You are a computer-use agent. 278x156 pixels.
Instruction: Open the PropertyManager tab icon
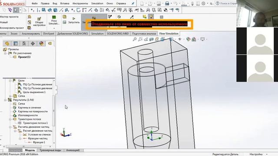pos(16,43)
